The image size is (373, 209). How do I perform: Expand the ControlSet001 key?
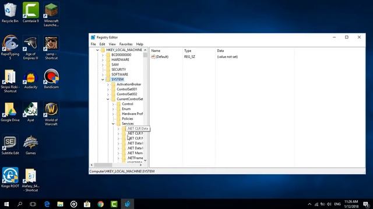point(108,89)
